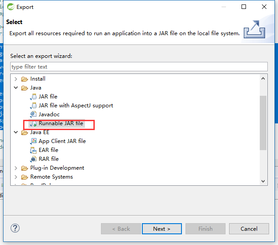Screen dimensions: 278x245
Task: Collapse the Java EE category
Action: click(16, 132)
